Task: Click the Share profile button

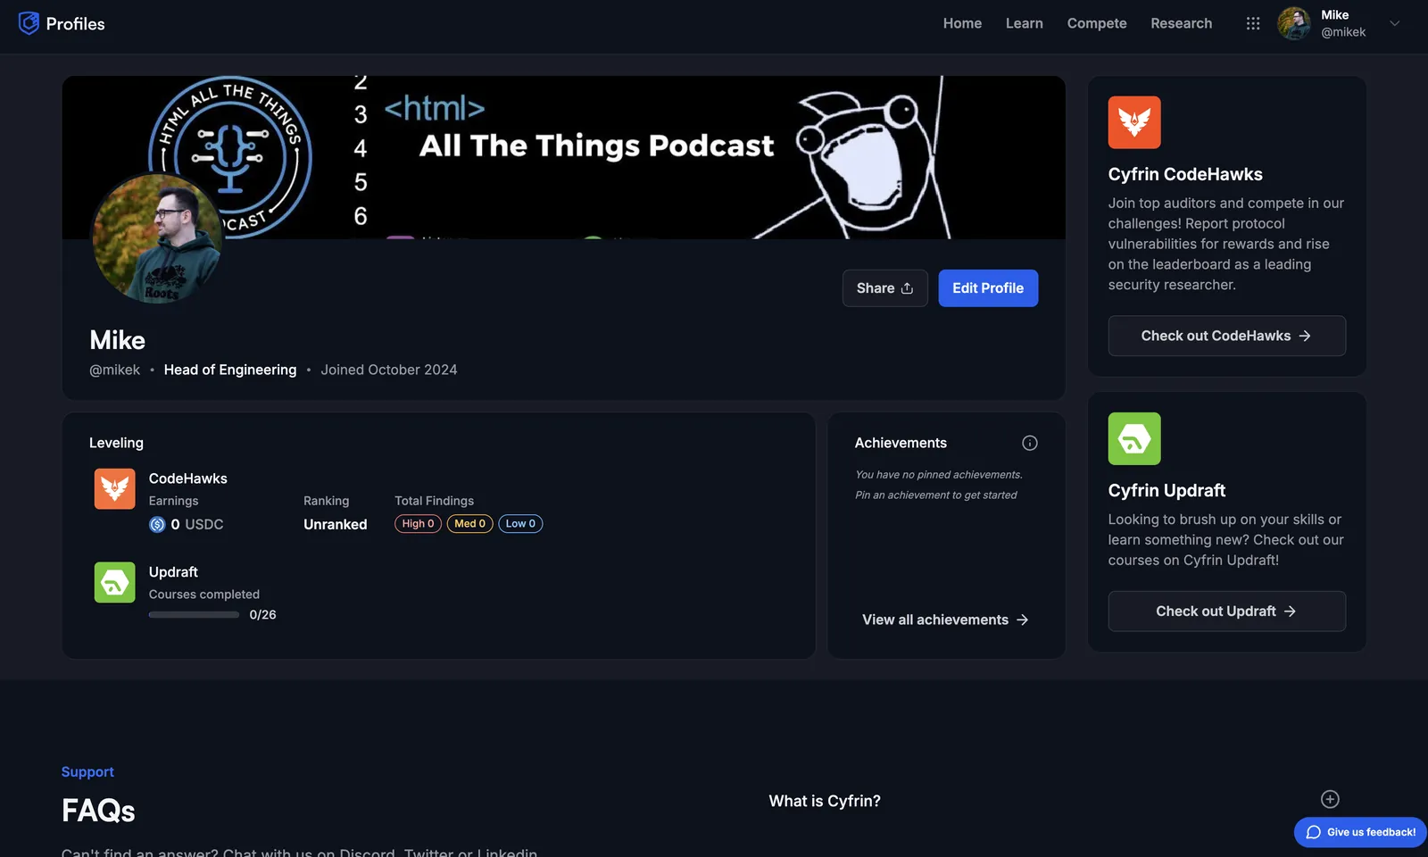Action: 884,288
